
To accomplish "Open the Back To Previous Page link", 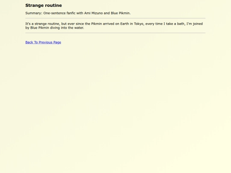I will pyautogui.click(x=43, y=42).
